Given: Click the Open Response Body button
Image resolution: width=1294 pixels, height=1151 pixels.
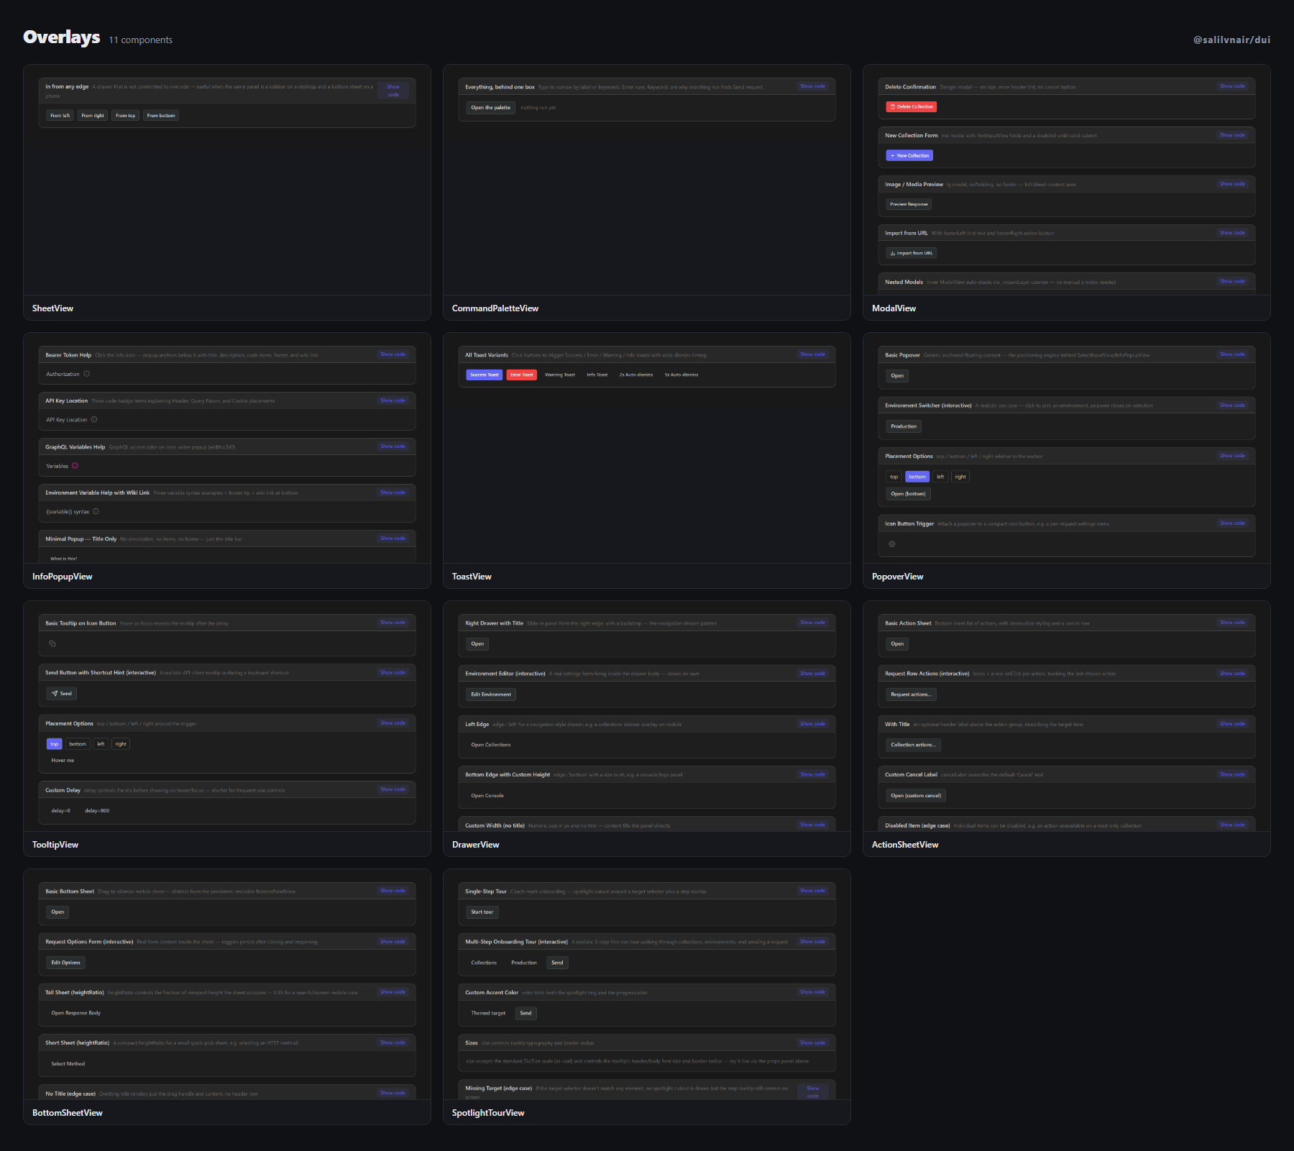Looking at the screenshot, I should pos(75,1013).
